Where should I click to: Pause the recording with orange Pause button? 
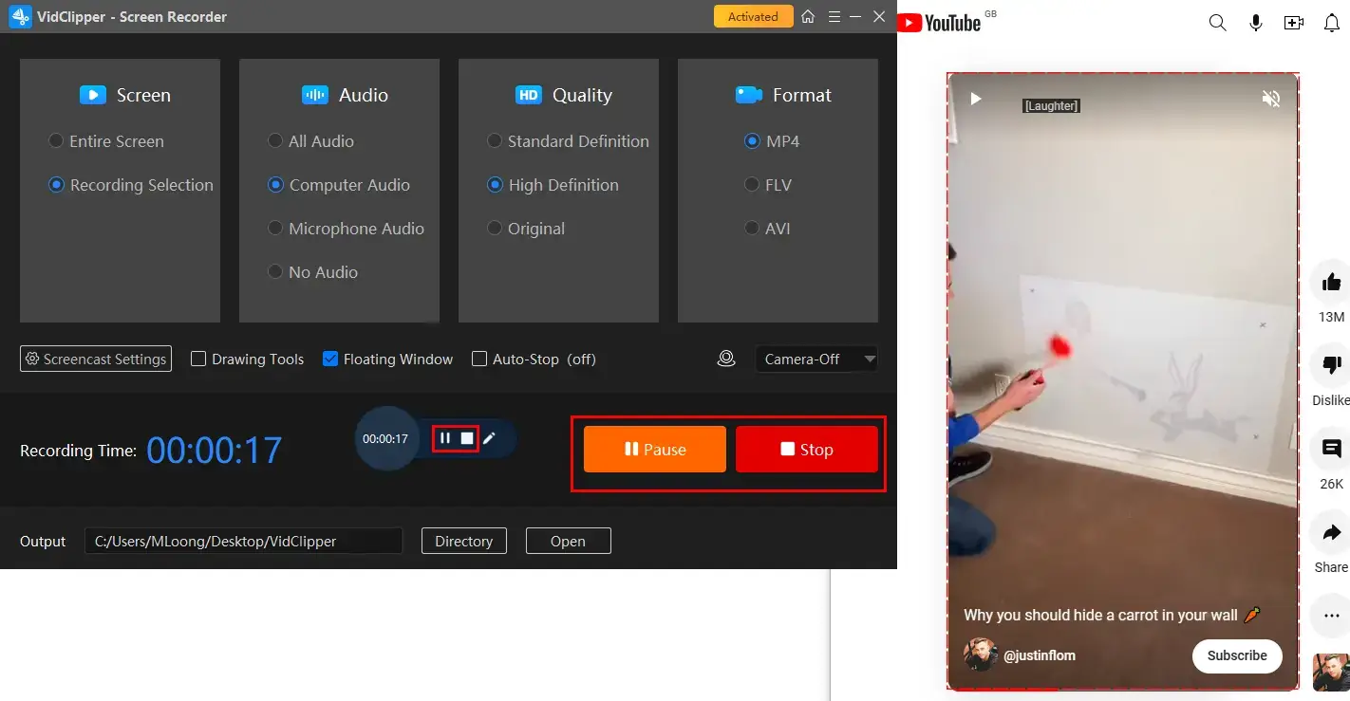click(655, 450)
